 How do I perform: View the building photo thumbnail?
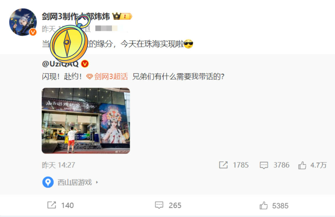(x=86, y=121)
